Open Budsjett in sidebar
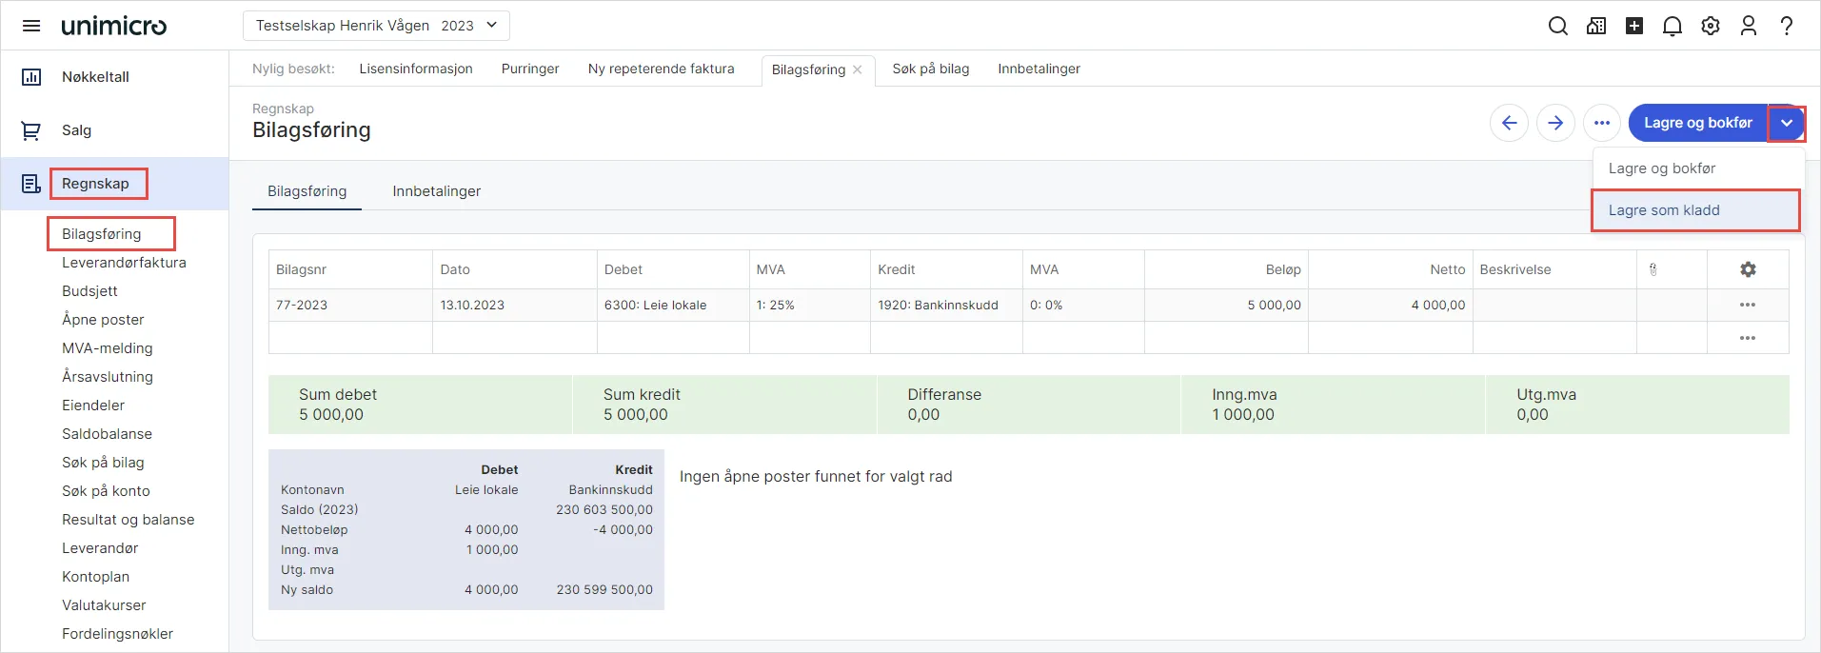This screenshot has height=653, width=1821. 89,291
